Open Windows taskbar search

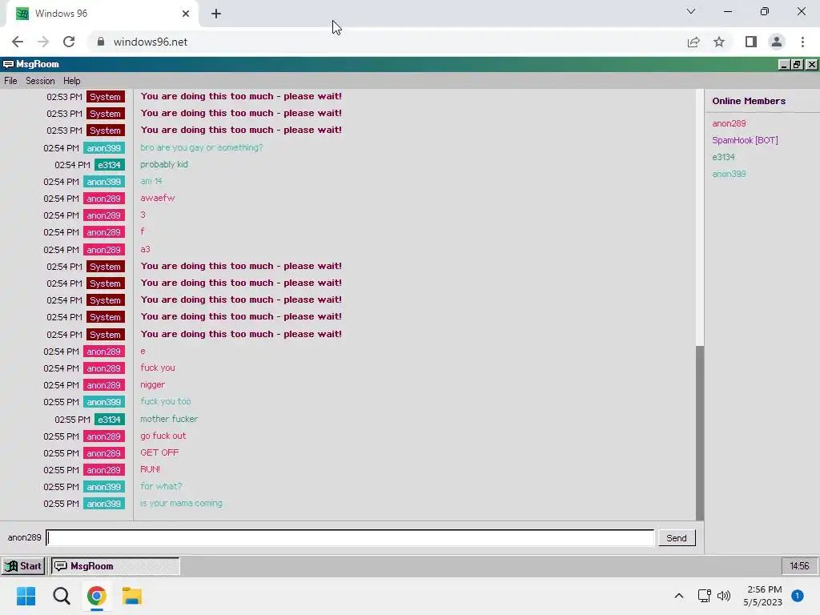pyautogui.click(x=61, y=596)
